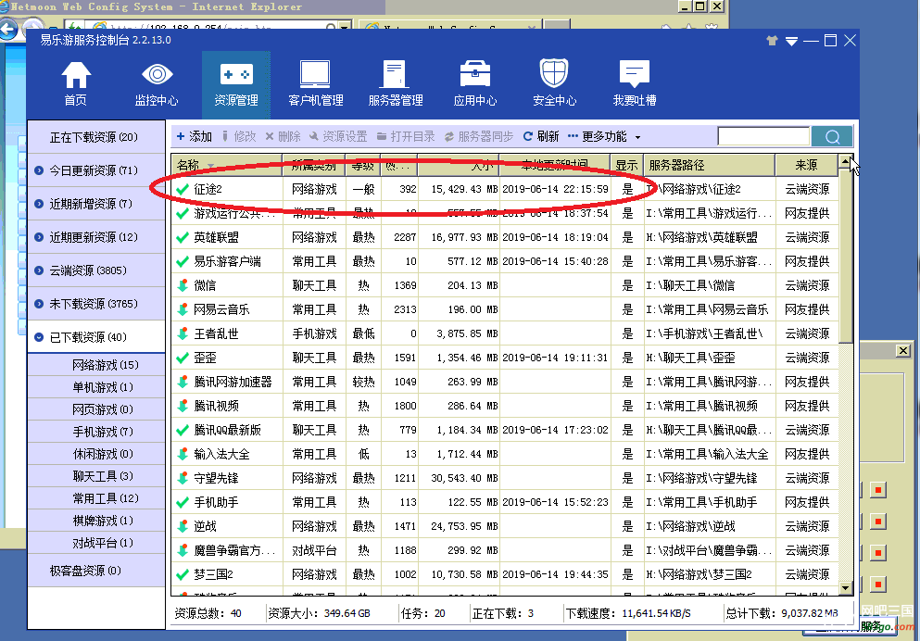Image resolution: width=920 pixels, height=641 pixels.
Task: Select 聊天工具 (3) subcategory
Action: click(96, 476)
